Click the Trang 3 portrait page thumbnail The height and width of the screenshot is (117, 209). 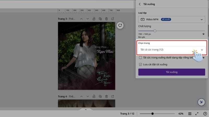click(x=86, y=56)
